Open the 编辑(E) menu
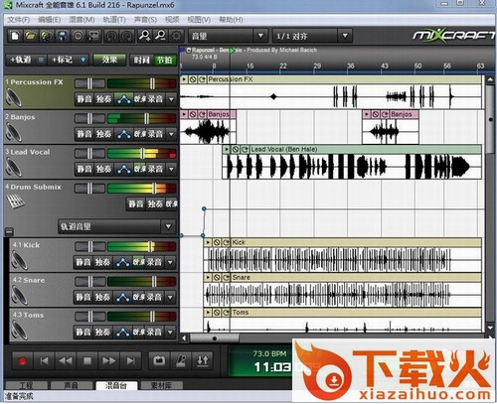 point(49,20)
